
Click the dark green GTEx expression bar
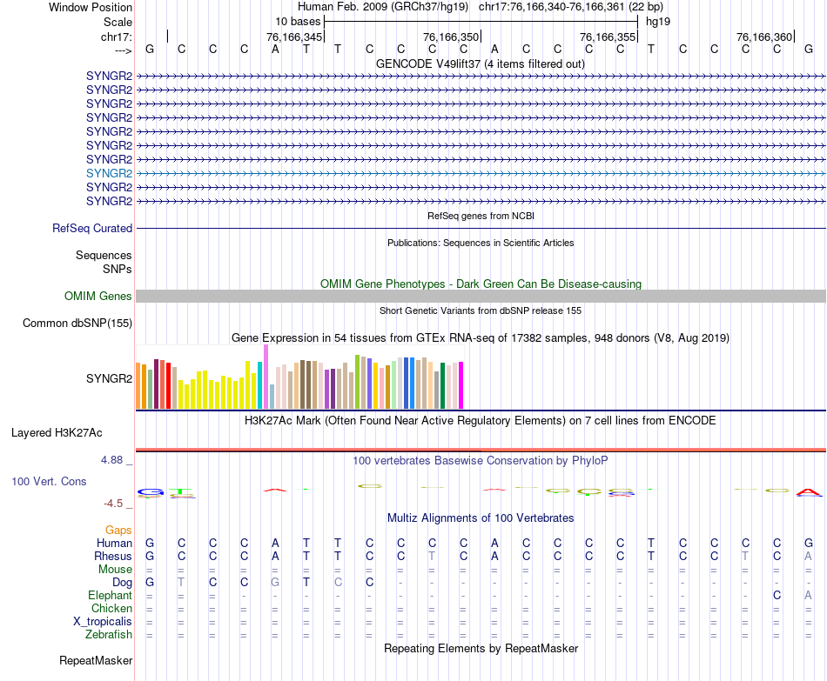(442, 386)
